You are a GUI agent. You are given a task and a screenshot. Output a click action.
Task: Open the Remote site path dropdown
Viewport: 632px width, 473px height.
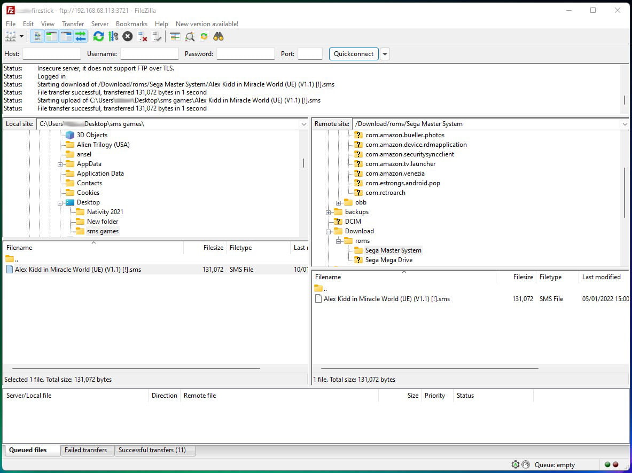[x=625, y=124]
